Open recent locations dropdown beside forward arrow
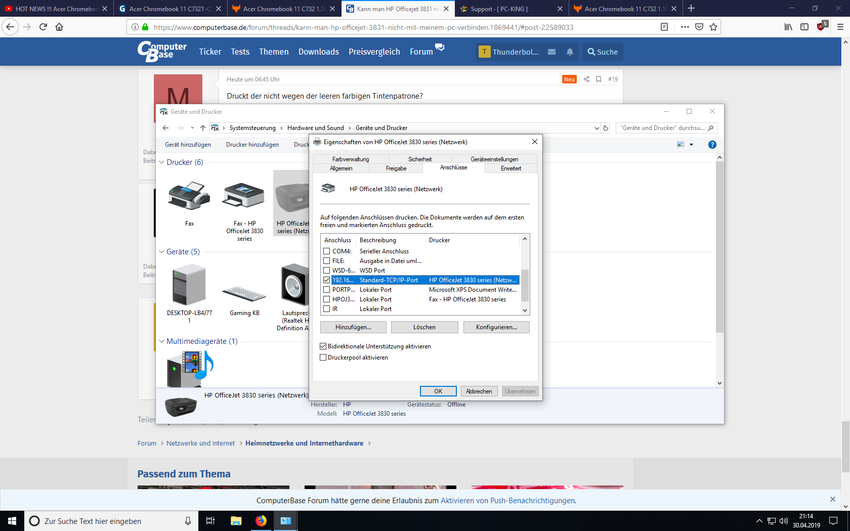Screen dimensions: 850x531 192,128
